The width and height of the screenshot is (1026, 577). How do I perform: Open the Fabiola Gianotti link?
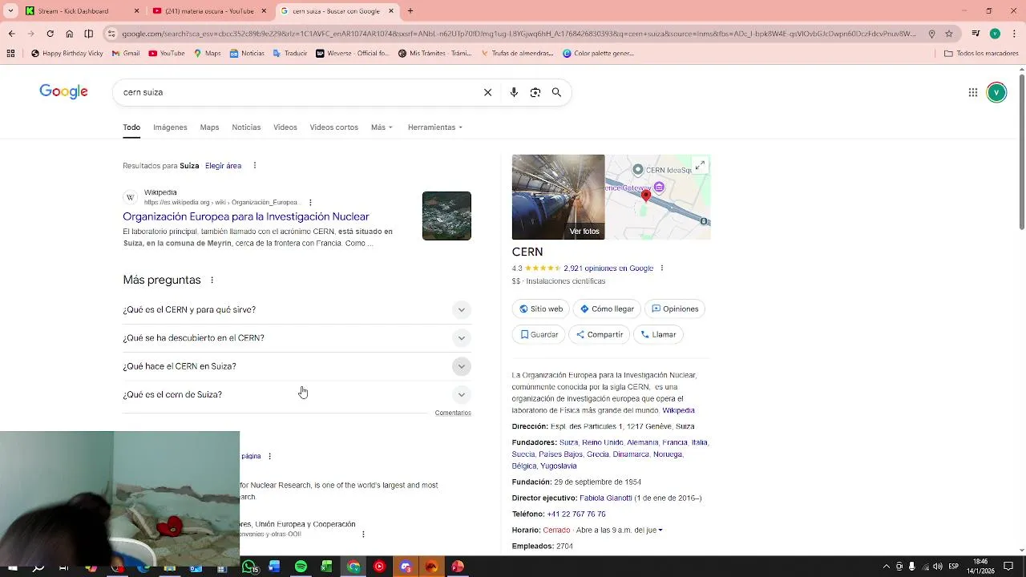pos(606,498)
